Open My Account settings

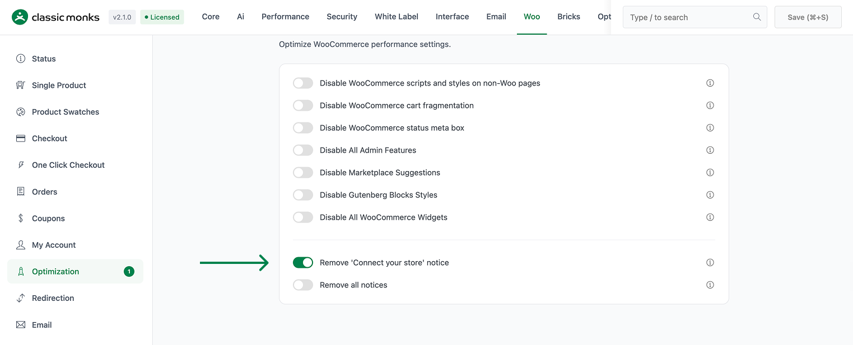pos(75,245)
